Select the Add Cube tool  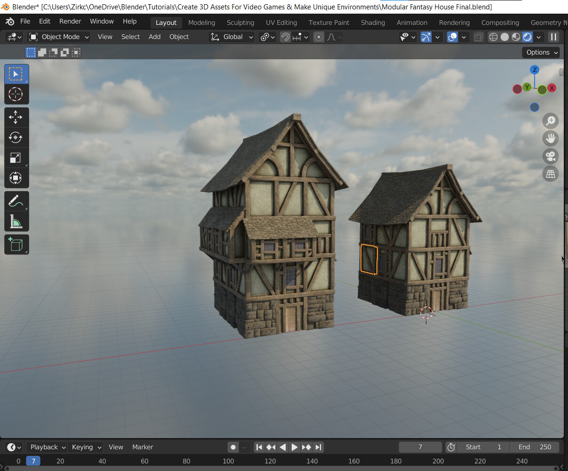(x=16, y=245)
